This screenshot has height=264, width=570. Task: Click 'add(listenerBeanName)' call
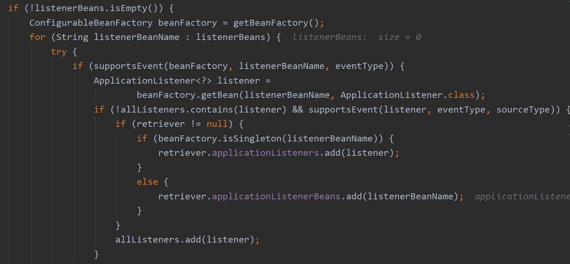[x=403, y=196]
